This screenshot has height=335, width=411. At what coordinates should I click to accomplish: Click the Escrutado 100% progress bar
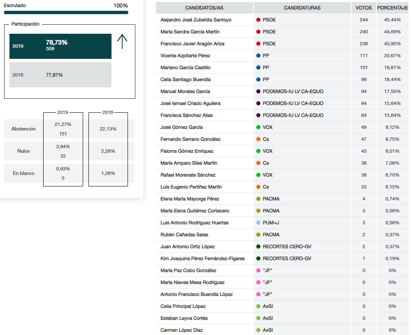(66, 12)
